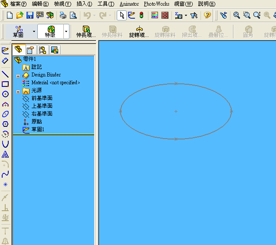Click the 伸長填料 extrude boss button
This screenshot has width=276, height=245.
click(86, 32)
